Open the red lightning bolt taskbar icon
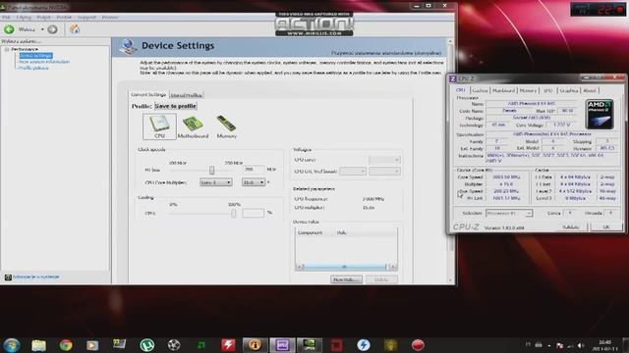Image resolution: width=629 pixels, height=353 pixels. (228, 345)
